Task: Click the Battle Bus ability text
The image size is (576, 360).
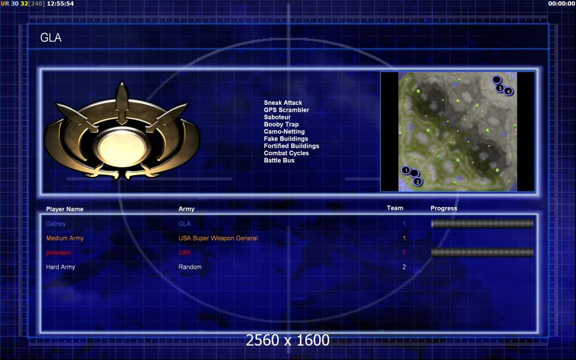Action: [x=279, y=160]
